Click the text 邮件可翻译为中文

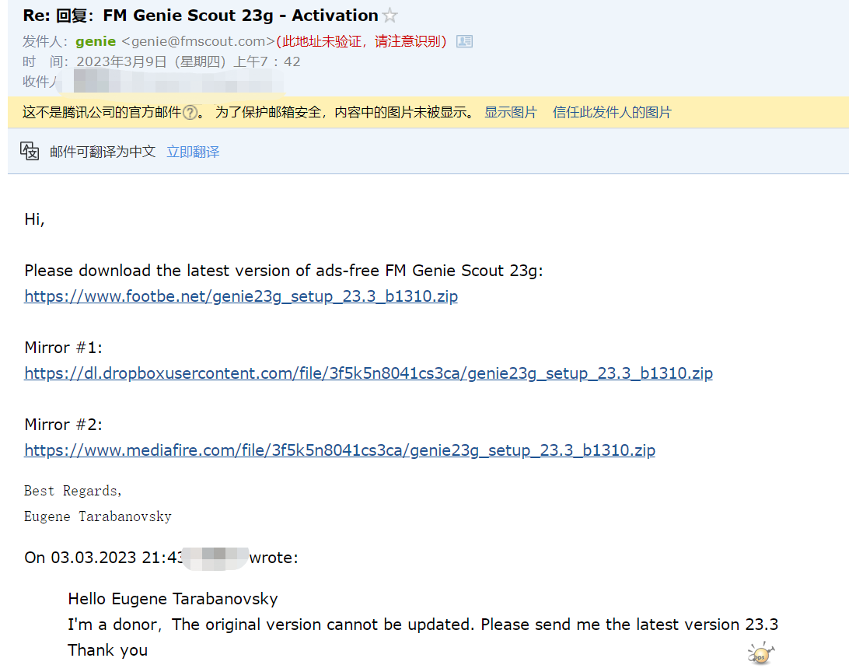click(103, 152)
